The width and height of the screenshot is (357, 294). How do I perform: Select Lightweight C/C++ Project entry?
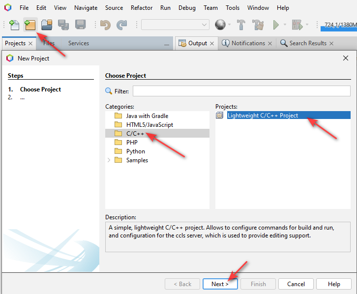263,116
